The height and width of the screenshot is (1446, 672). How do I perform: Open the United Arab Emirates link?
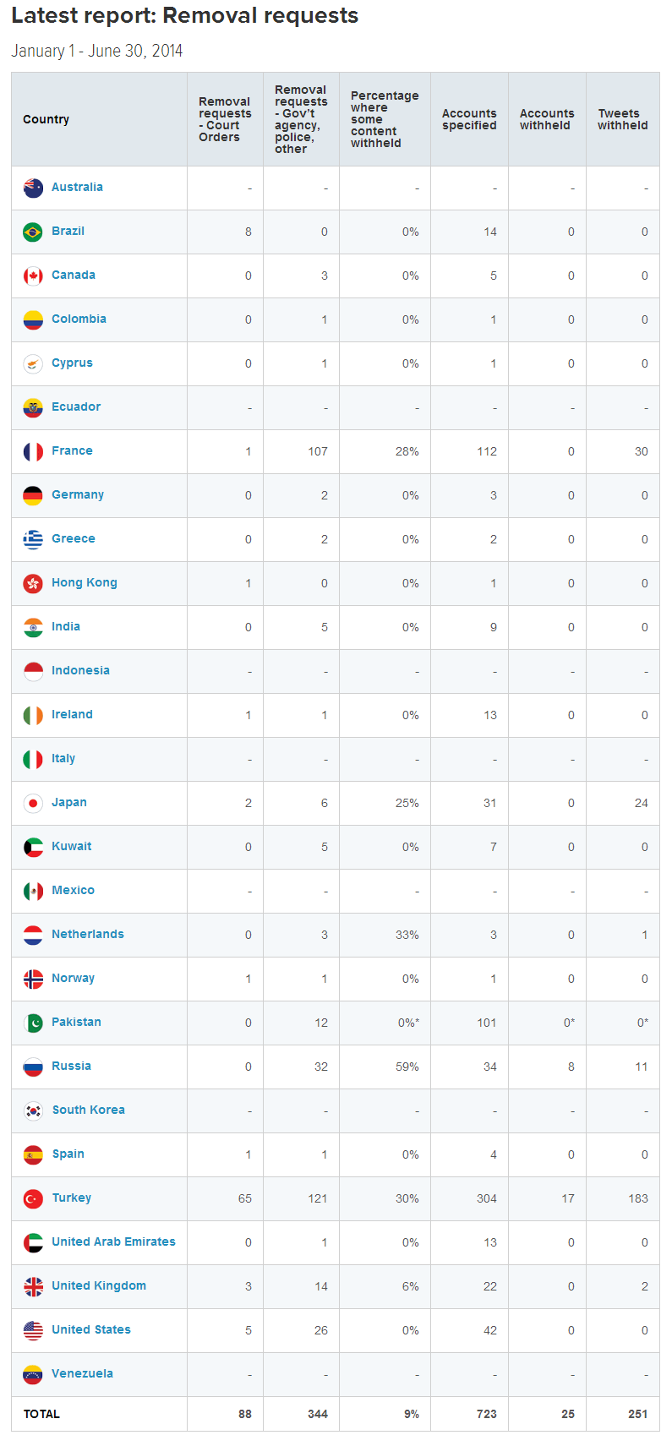pos(113,1241)
